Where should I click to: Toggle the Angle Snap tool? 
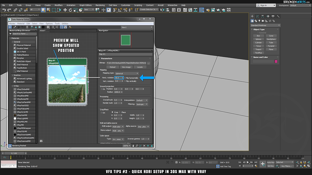pyautogui.click(x=120, y=10)
